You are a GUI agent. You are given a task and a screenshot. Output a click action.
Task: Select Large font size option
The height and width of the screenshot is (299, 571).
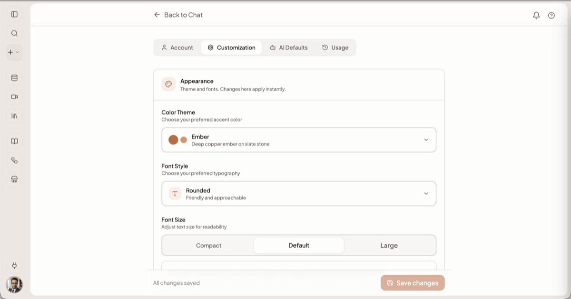click(x=389, y=245)
